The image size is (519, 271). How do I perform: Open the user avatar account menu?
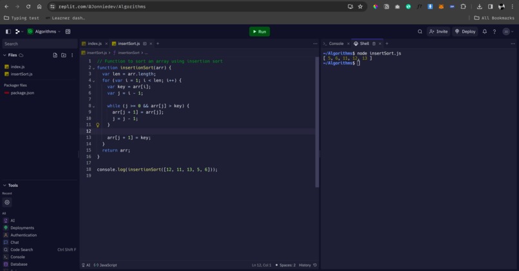pos(508,31)
